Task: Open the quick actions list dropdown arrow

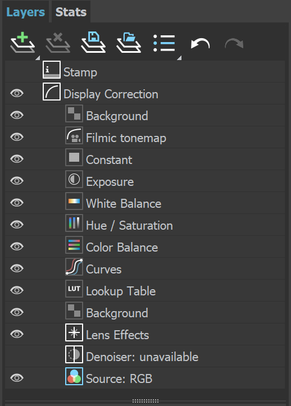Action: [179, 57]
